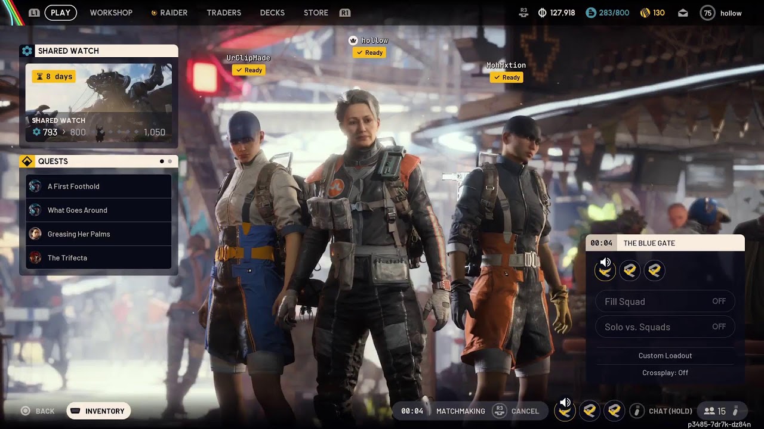Open the Greasing Her Palms quest

click(98, 234)
